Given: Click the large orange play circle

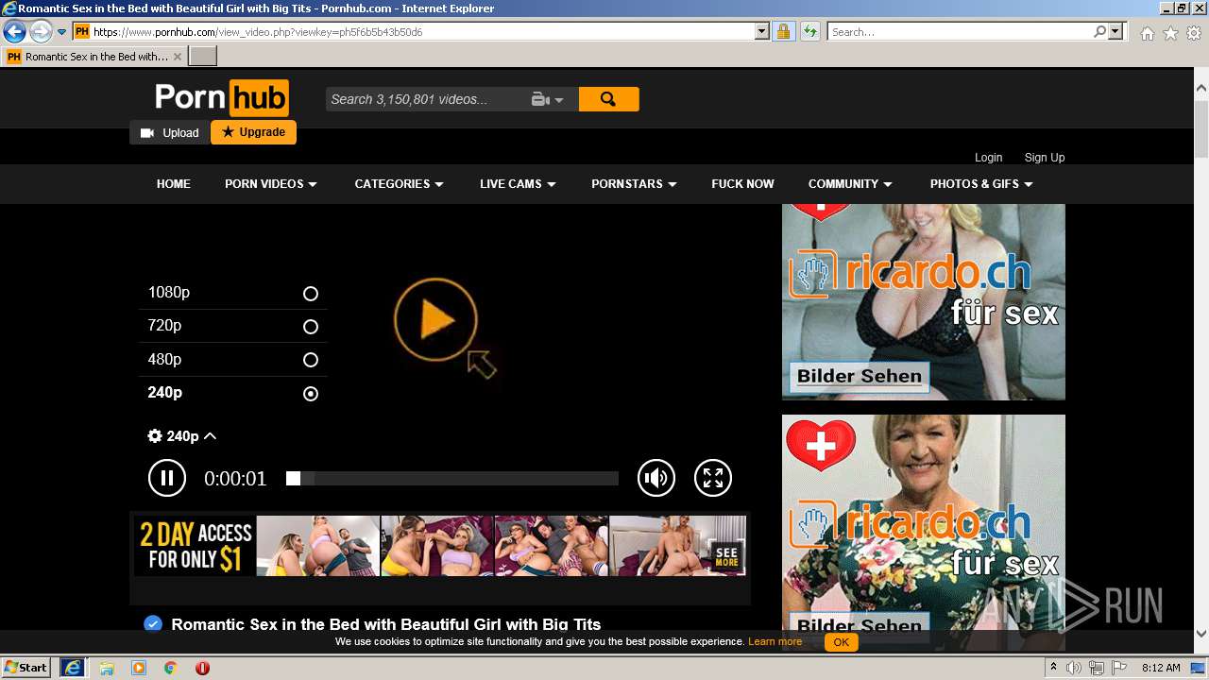Looking at the screenshot, I should coord(435,319).
